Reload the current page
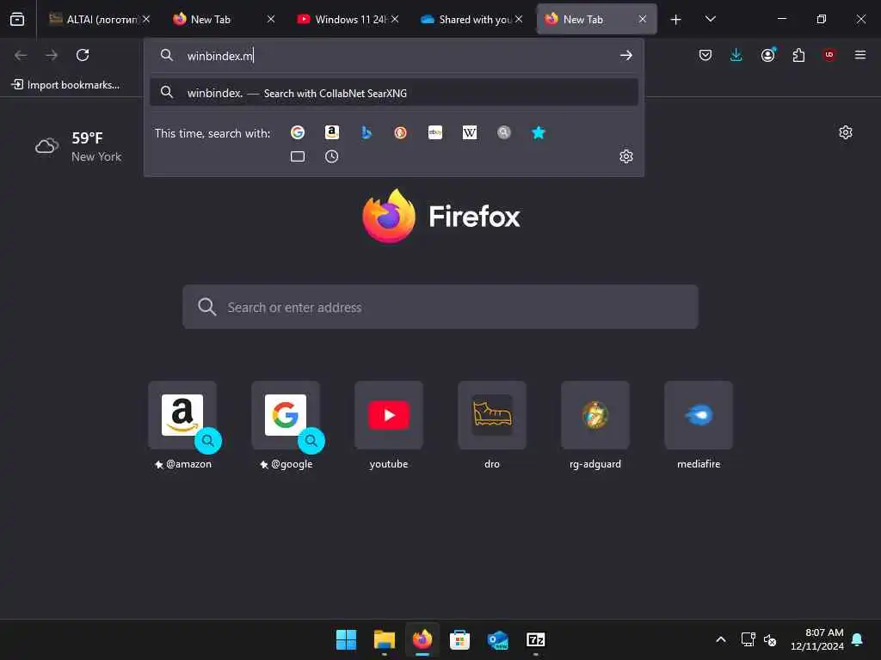This screenshot has width=881, height=660. [83, 55]
